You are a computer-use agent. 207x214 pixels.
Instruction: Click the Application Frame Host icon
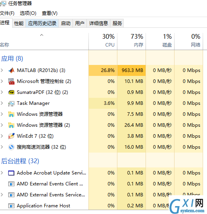click(11, 206)
